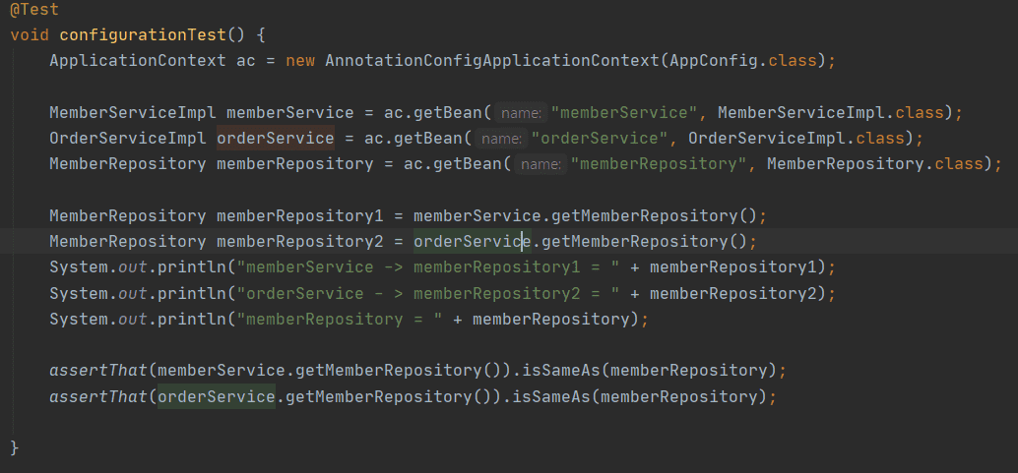Viewport: 1018px width, 473px height.
Task: Click the memberRepository1 variable declaration
Action: click(x=300, y=216)
